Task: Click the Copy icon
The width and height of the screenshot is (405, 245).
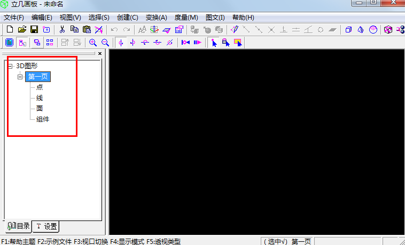Action: (x=74, y=29)
